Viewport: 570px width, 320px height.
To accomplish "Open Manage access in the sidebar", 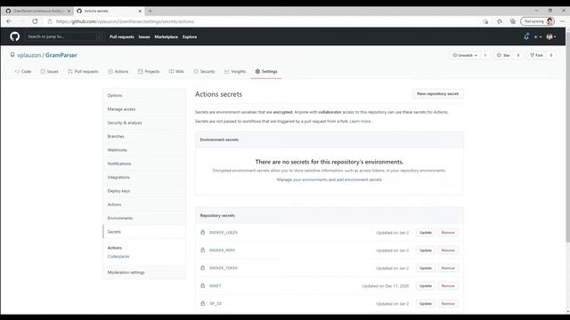I will pos(144,108).
